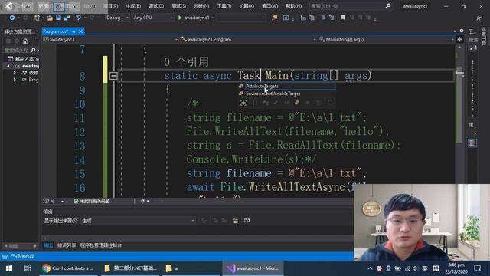Open the 调试(D) Debug menu
The width and height of the screenshot is (490, 276).
(156, 6)
